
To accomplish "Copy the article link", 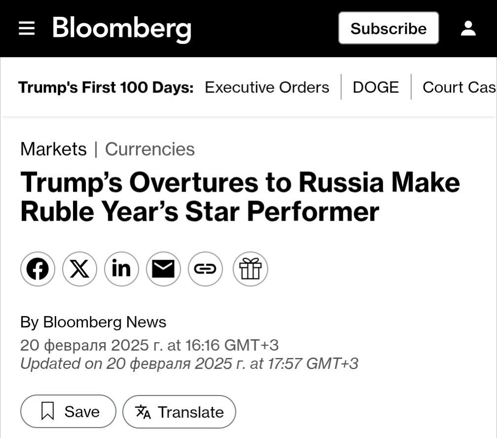I will [x=205, y=269].
